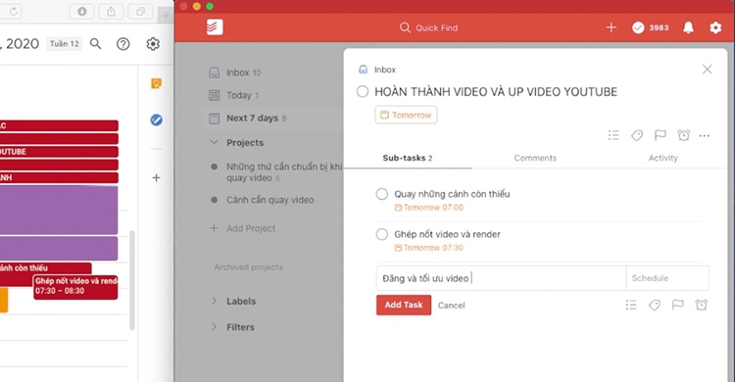735x382 pixels.
Task: Switch to the Sub-tasks tab
Action: tap(408, 158)
